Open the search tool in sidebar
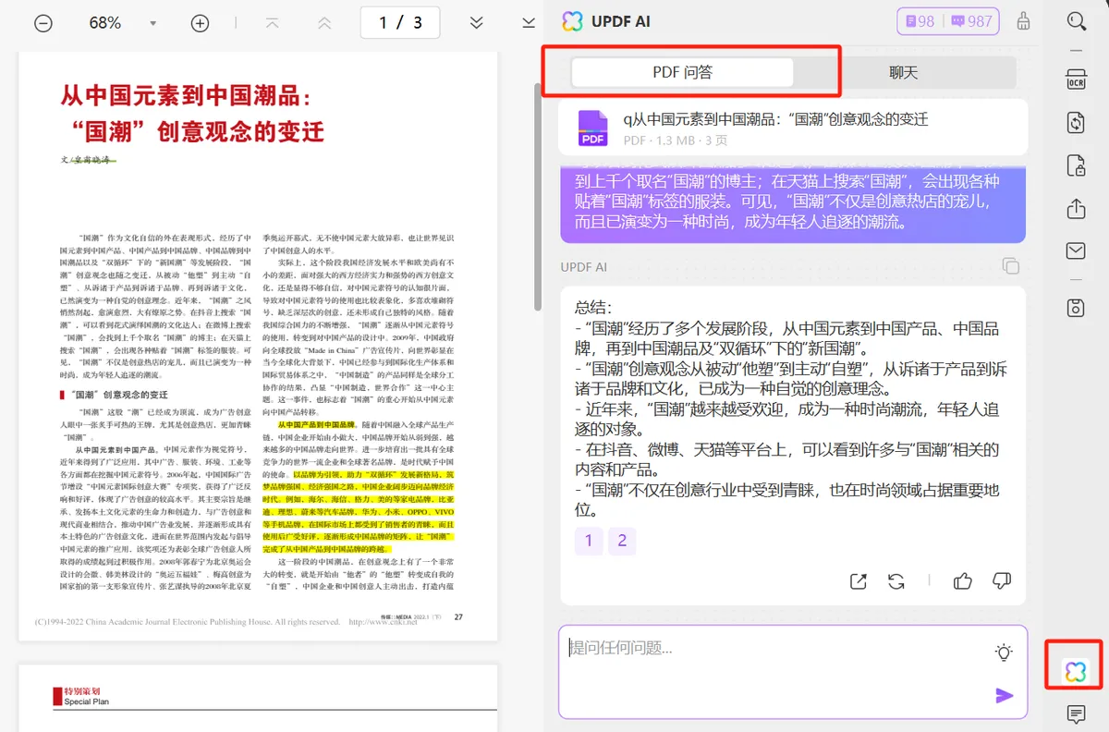Viewport: 1109px width, 732px height. click(x=1076, y=22)
